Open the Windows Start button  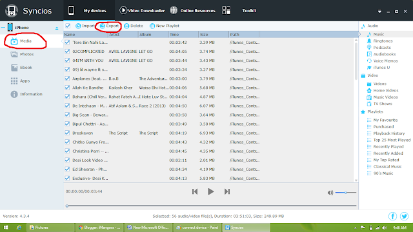pyautogui.click(x=6, y=227)
